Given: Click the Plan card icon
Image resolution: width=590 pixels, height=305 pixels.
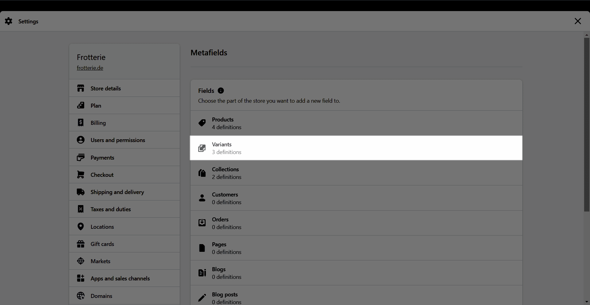Looking at the screenshot, I should point(81,105).
